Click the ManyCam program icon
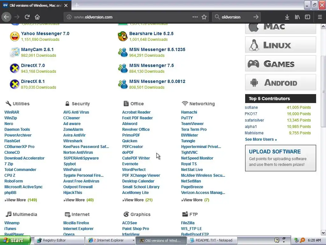 (15, 52)
